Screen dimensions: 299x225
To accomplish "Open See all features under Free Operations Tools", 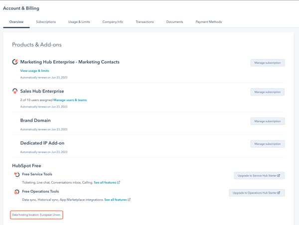I will pyautogui.click(x=116, y=200).
